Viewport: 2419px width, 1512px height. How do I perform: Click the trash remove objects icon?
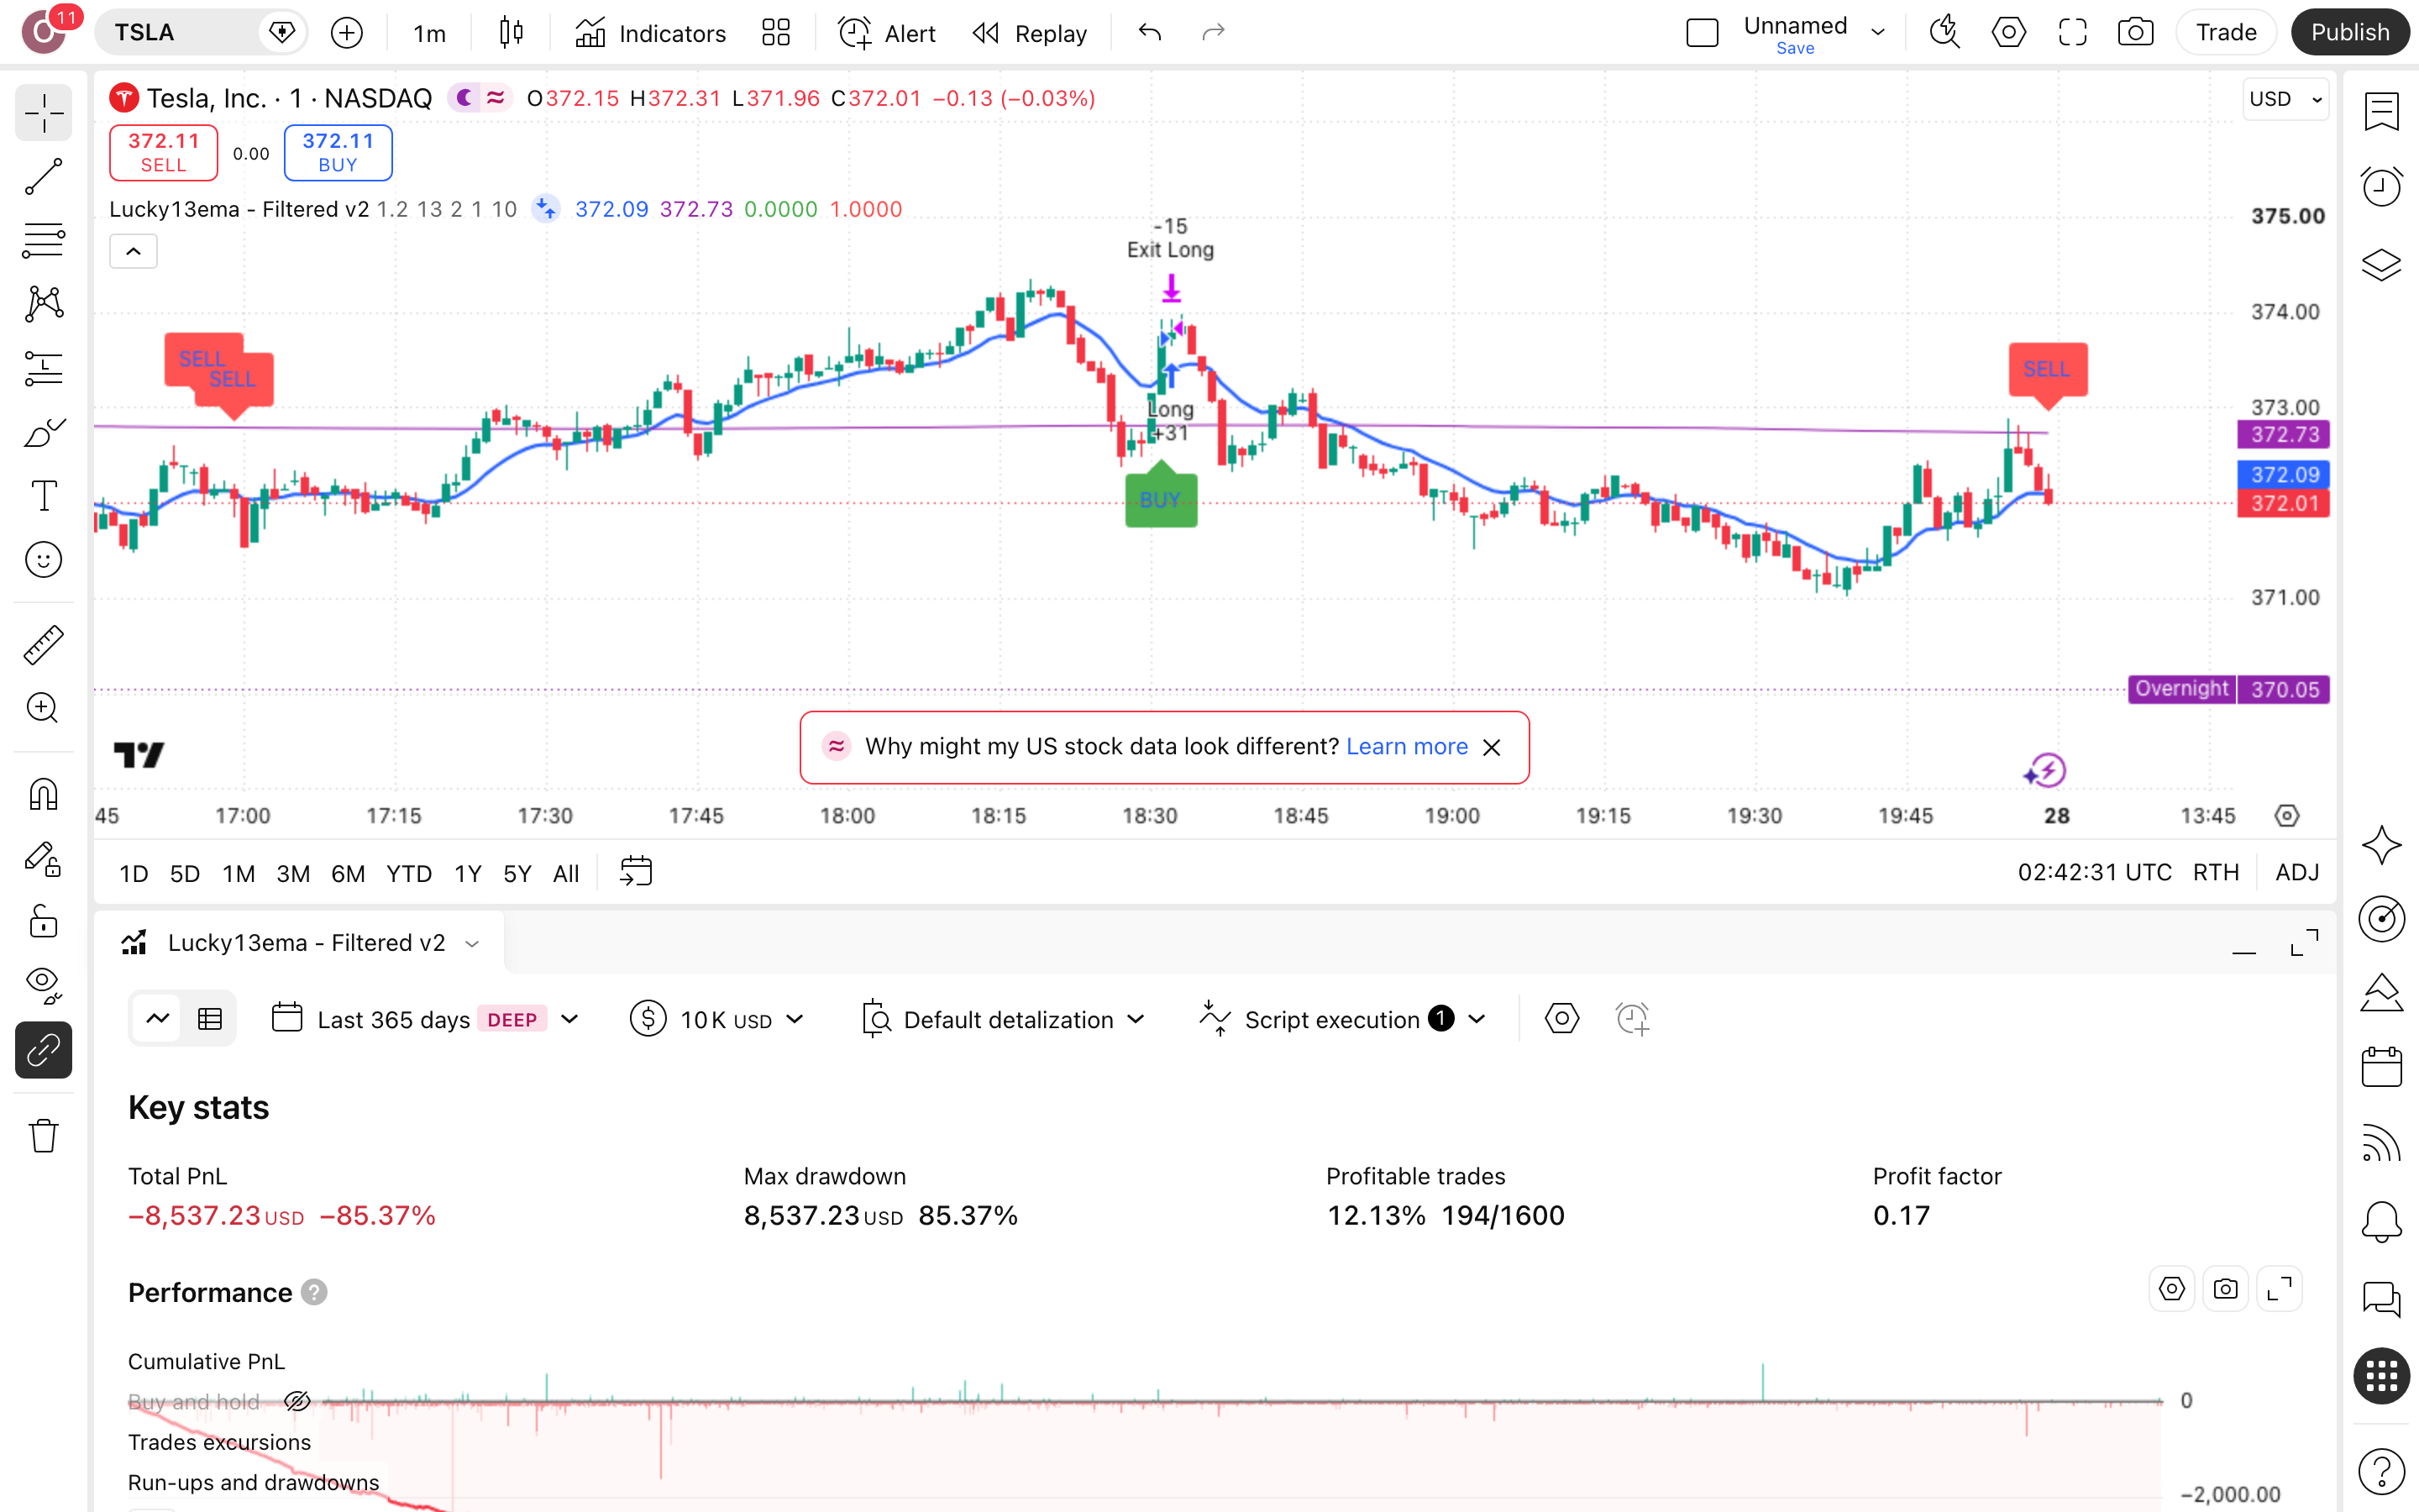coord(43,1136)
